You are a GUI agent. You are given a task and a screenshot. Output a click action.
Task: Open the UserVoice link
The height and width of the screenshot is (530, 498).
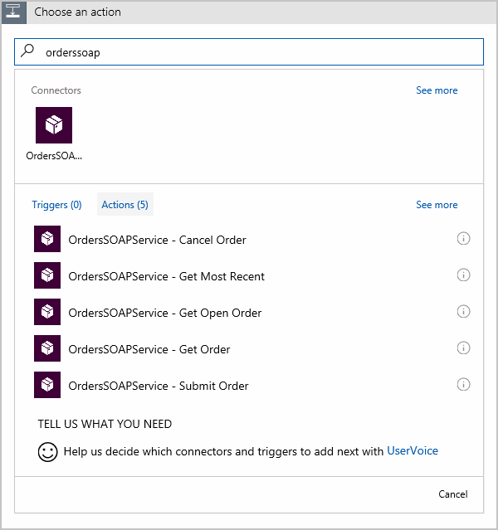coord(413,450)
